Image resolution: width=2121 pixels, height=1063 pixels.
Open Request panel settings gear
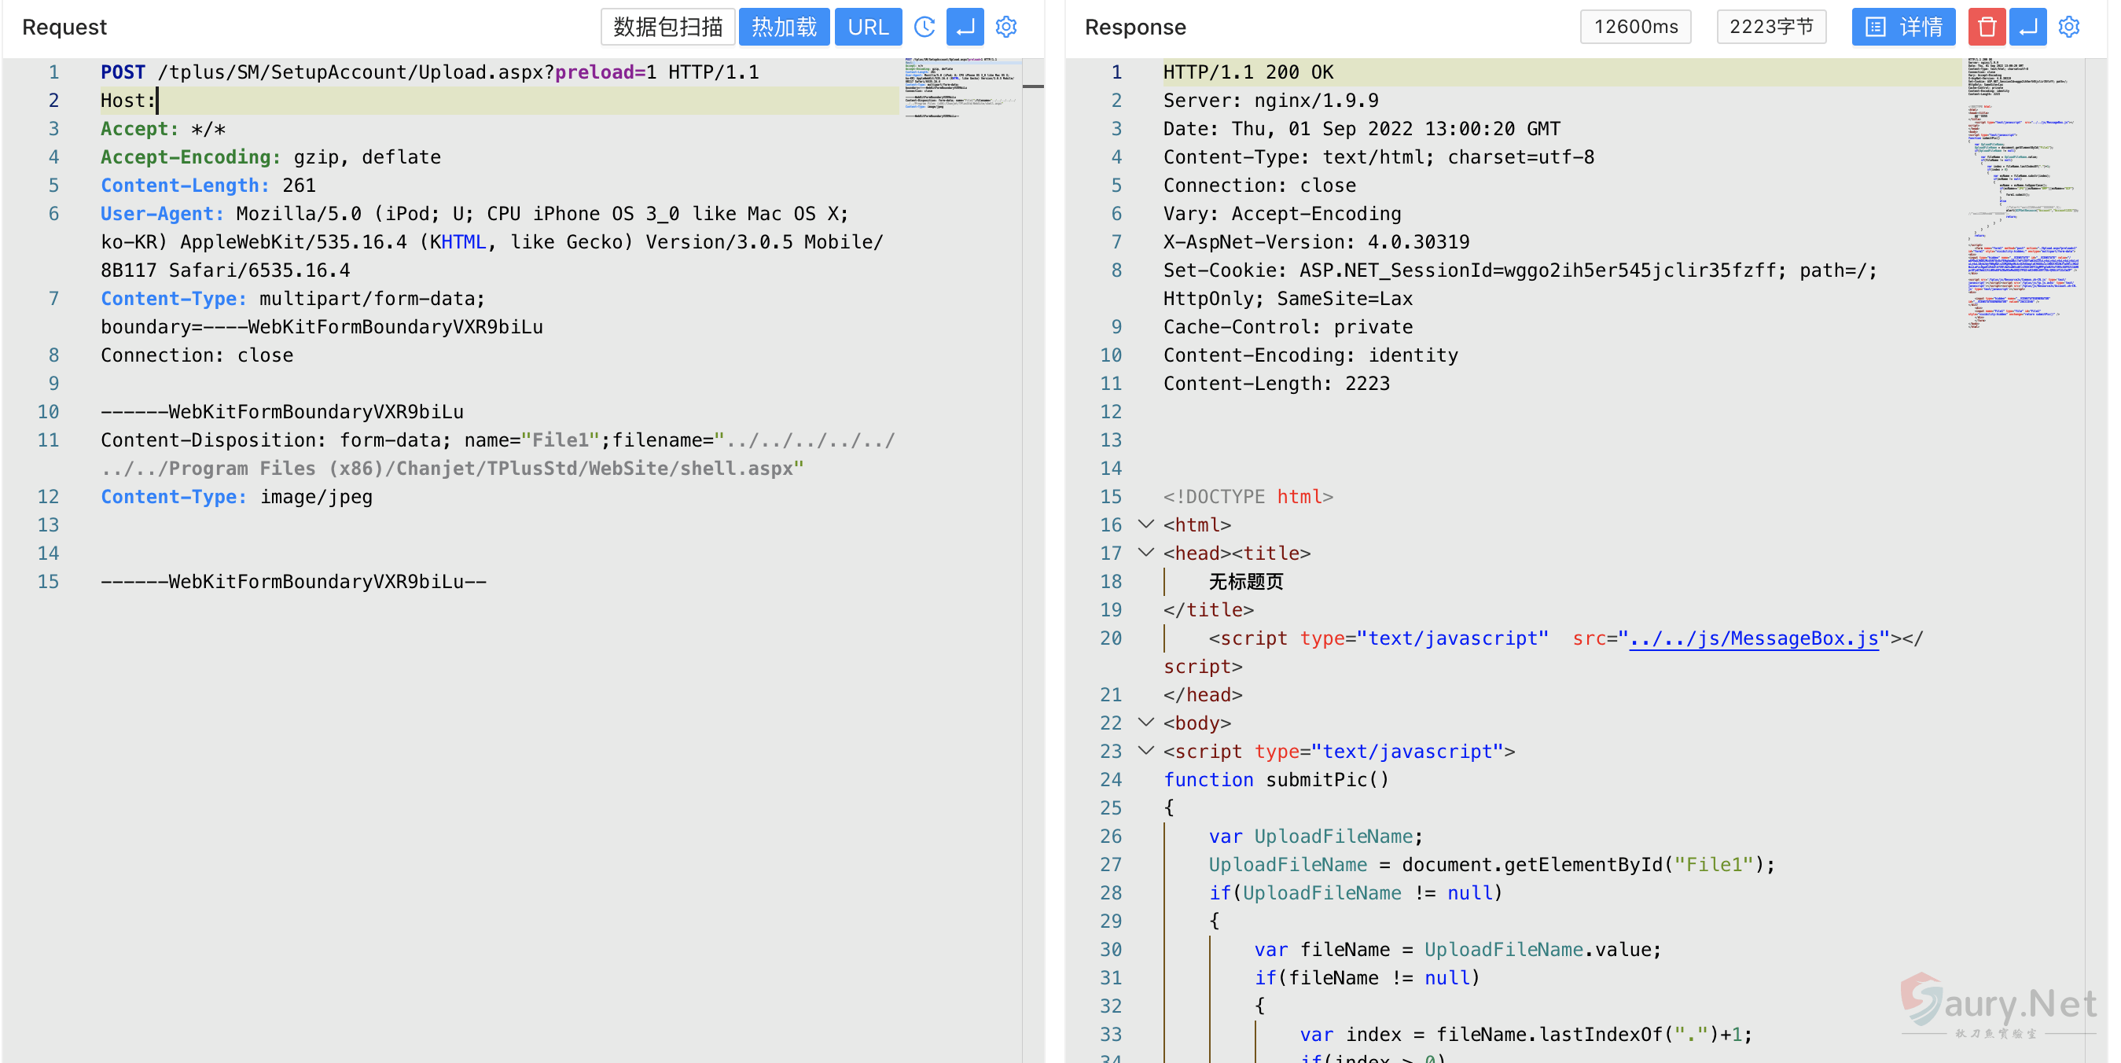[1006, 28]
